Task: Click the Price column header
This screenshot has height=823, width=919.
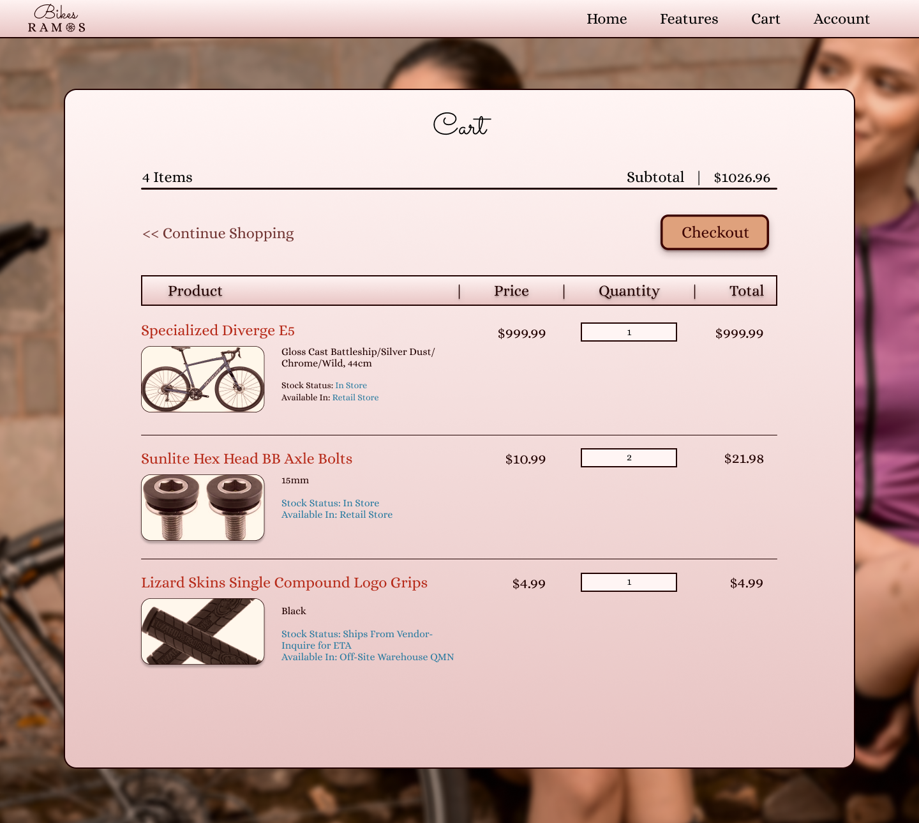Action: [511, 291]
